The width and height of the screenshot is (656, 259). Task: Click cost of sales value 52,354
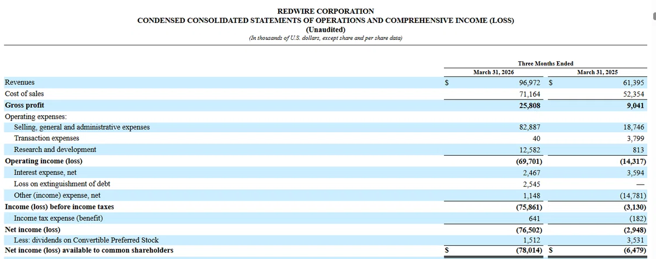click(x=634, y=94)
